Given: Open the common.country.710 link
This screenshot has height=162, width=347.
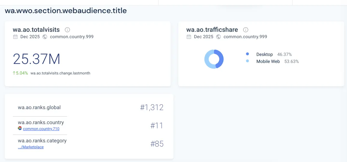Looking at the screenshot, I should [41, 129].
